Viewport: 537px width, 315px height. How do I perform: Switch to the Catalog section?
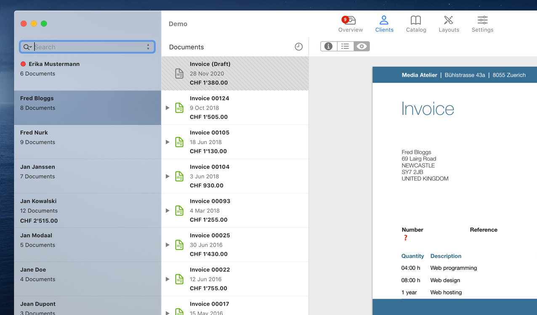pos(416,24)
